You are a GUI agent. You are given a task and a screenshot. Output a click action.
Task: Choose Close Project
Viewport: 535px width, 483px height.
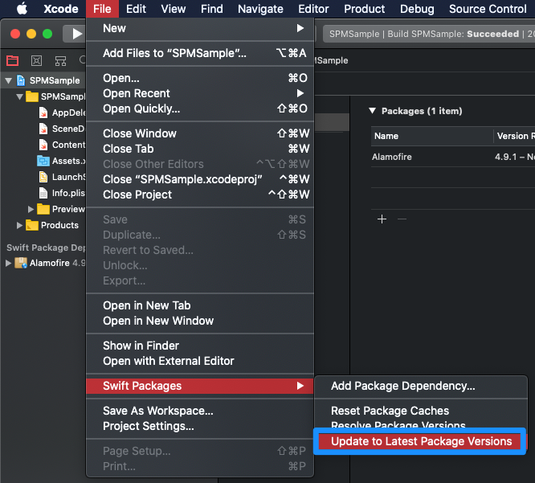coord(200,194)
